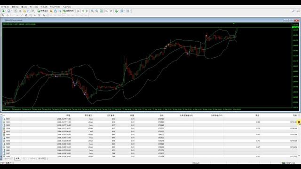Screen dimensions: 301x169
Task: Expand the Periods dropdown arrow
Action: (124, 11)
